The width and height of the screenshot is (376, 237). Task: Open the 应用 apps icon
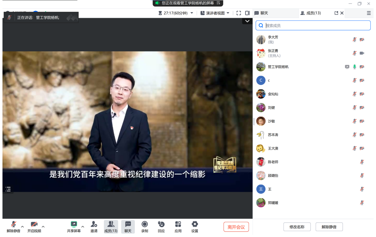178,224
